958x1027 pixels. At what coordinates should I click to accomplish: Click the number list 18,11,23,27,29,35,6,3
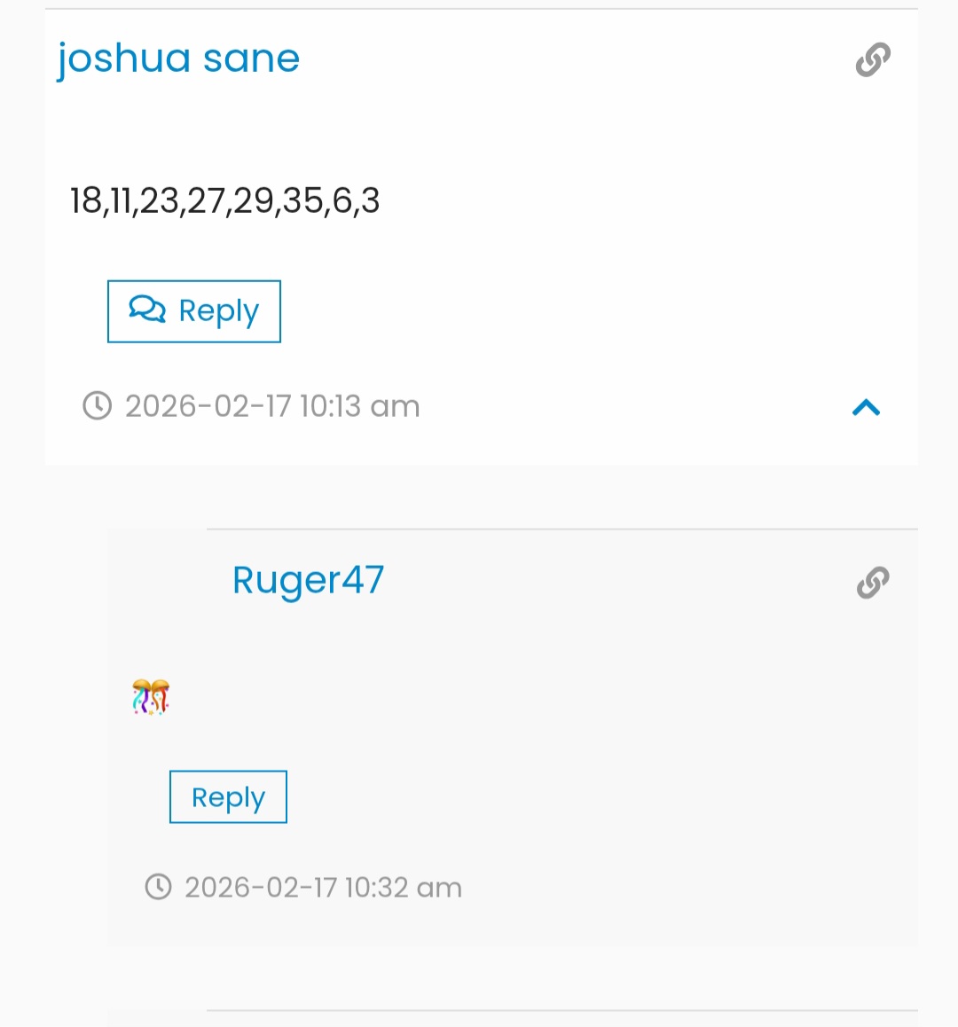pos(224,200)
